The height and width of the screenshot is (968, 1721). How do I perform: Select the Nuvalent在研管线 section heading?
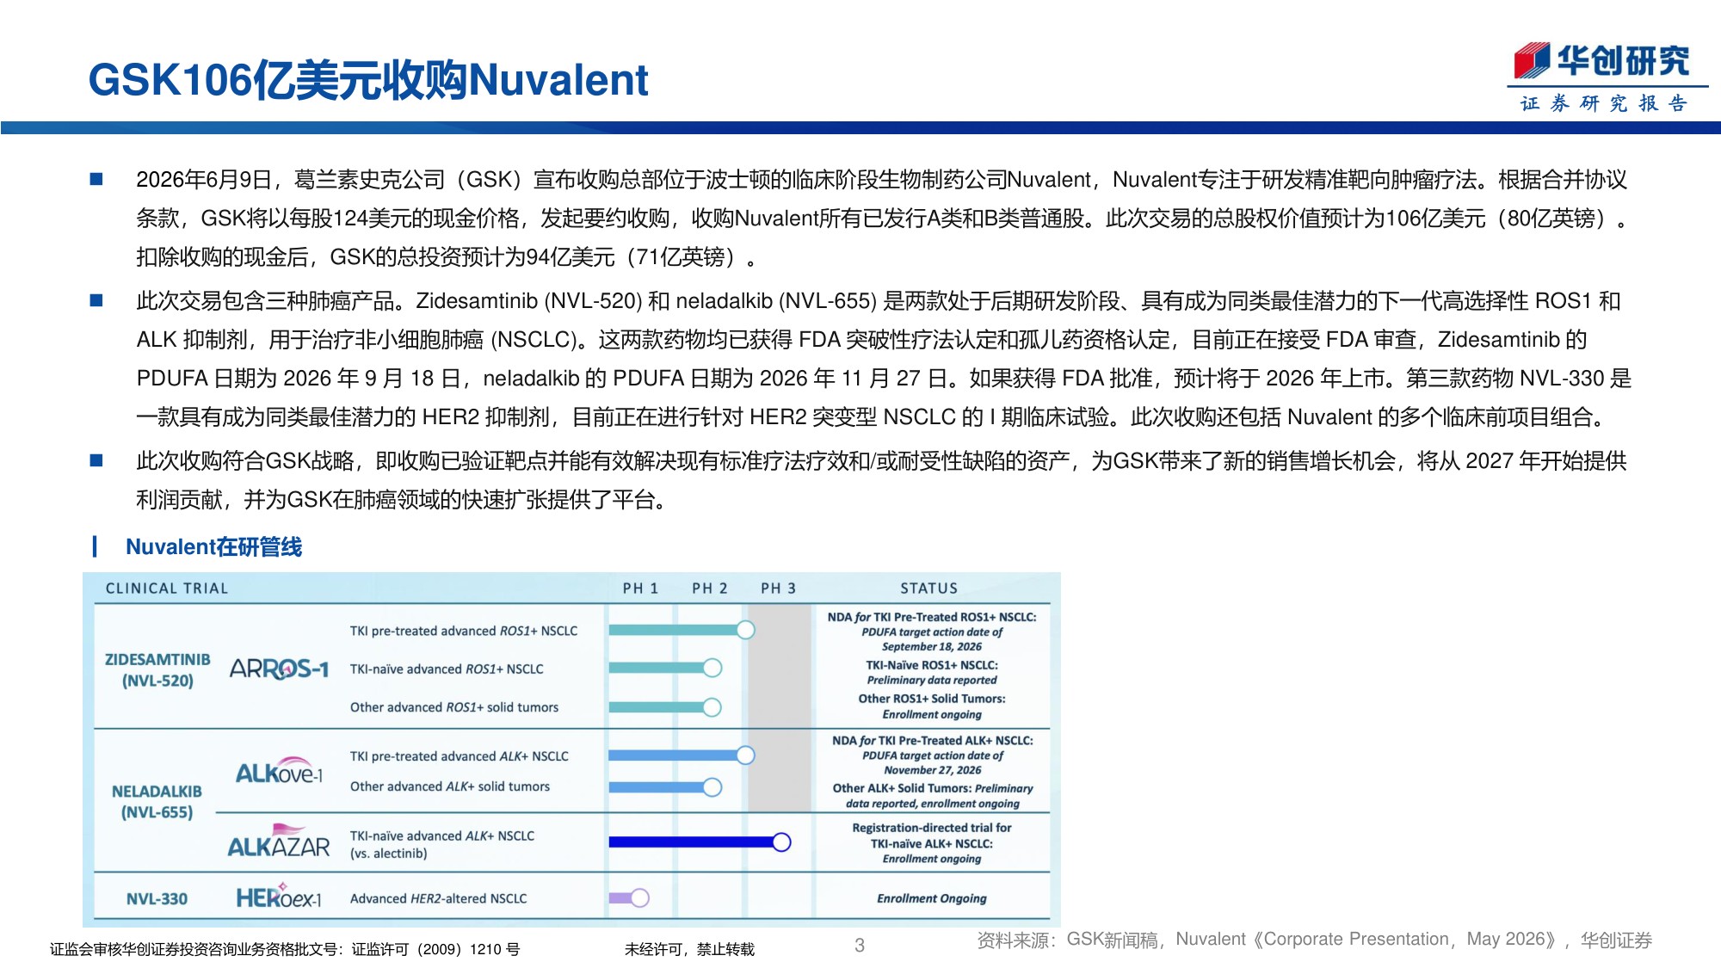click(213, 547)
